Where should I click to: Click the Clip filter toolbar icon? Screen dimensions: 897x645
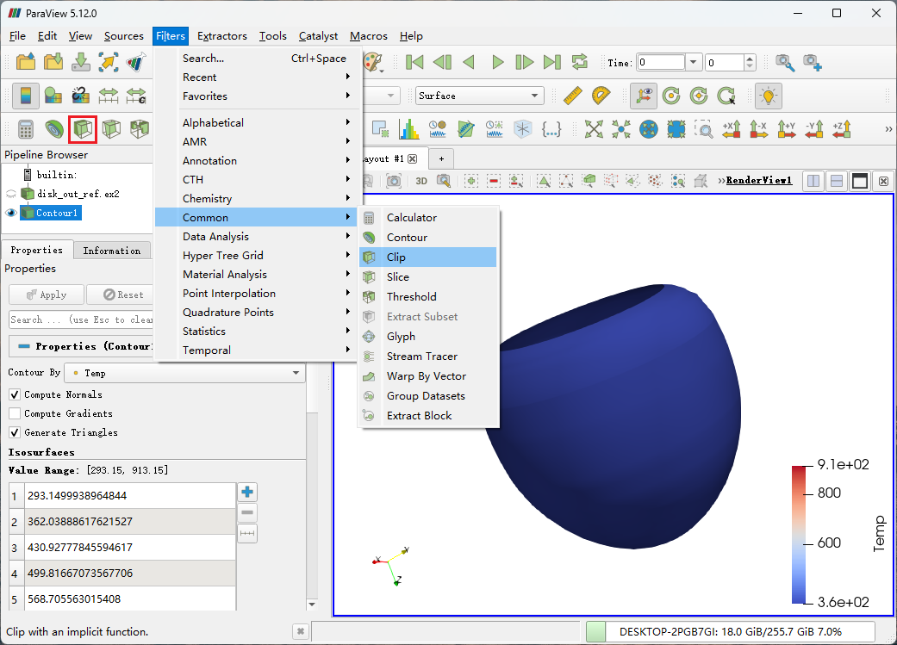click(83, 129)
